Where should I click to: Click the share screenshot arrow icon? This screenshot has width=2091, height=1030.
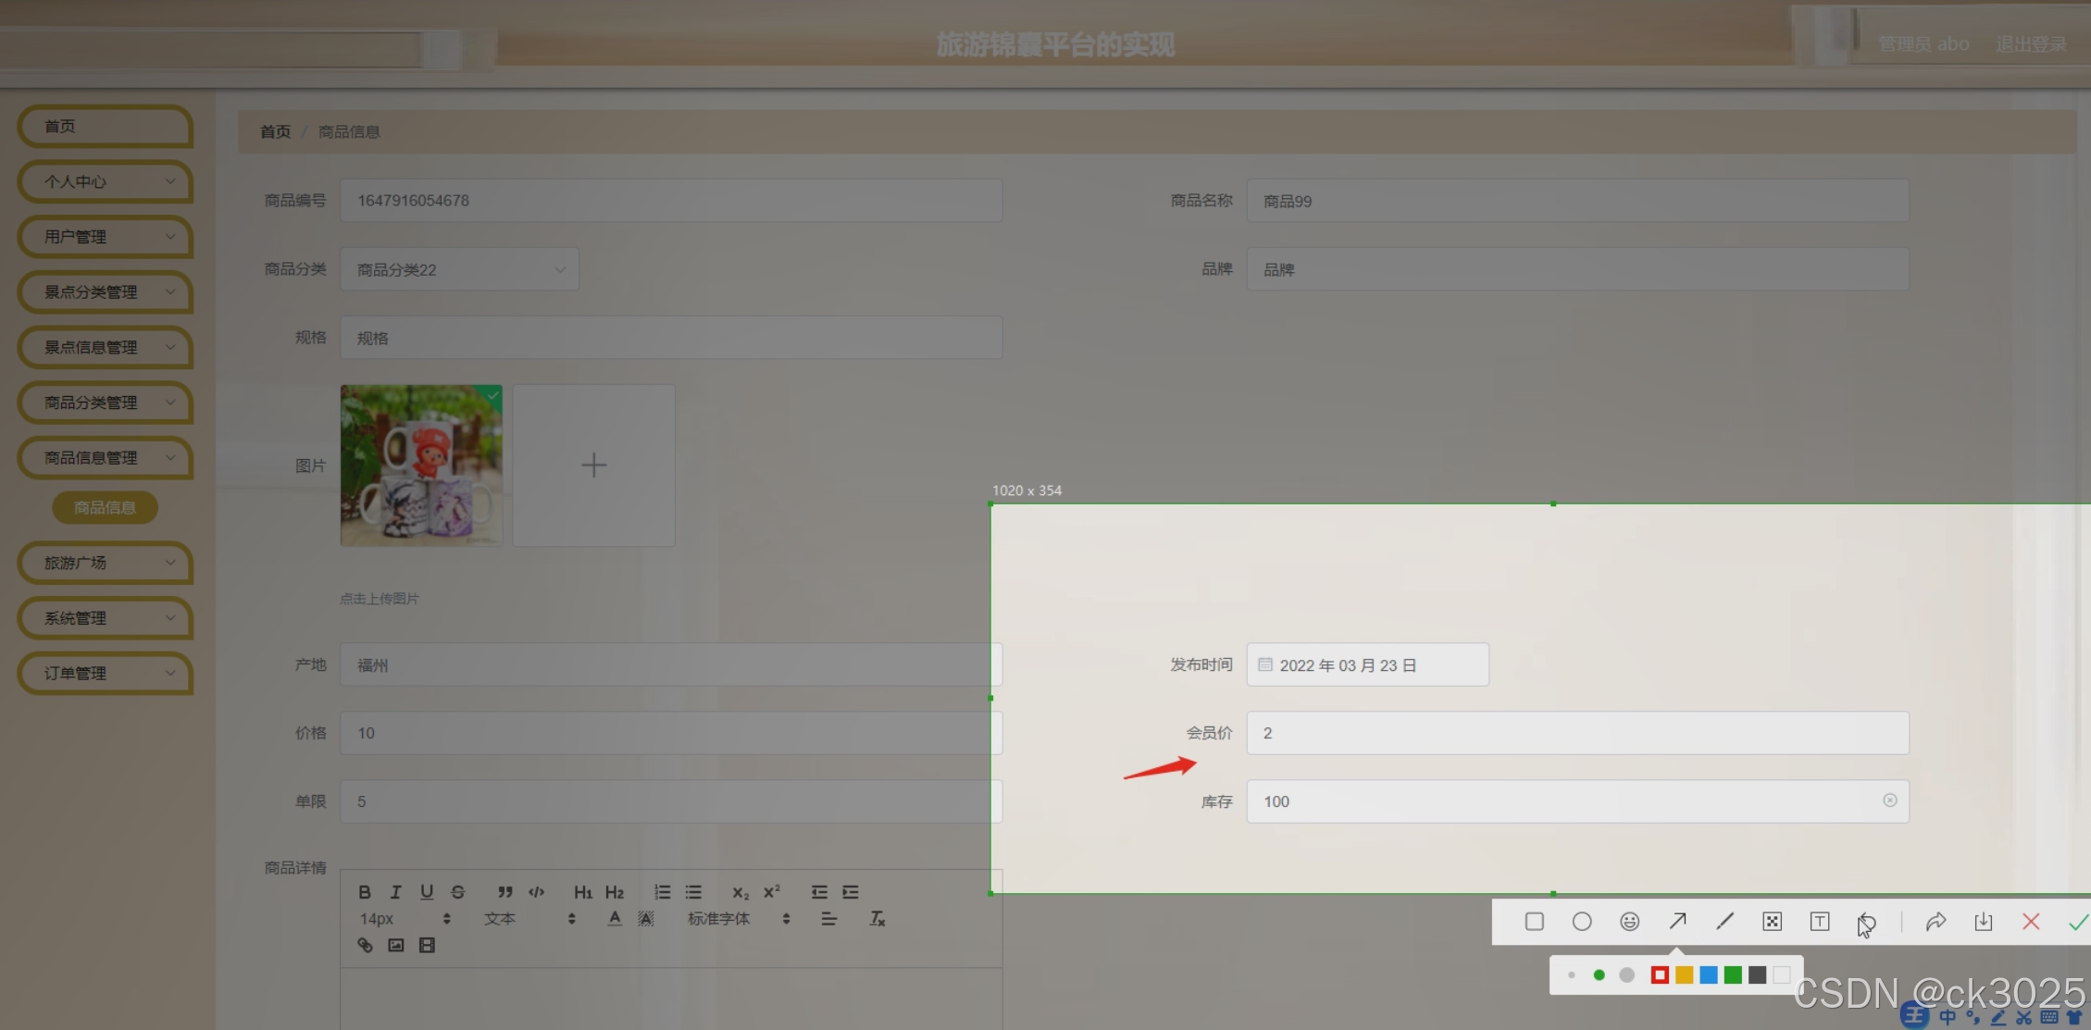click(1935, 922)
